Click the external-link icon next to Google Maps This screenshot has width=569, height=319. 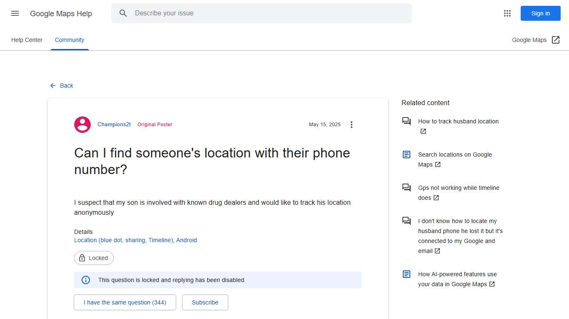point(556,39)
